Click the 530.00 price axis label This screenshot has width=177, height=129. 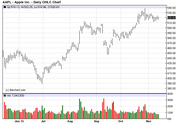[x=171, y=13]
